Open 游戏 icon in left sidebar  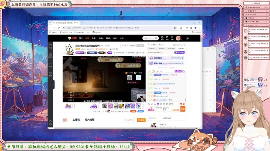(51, 65)
